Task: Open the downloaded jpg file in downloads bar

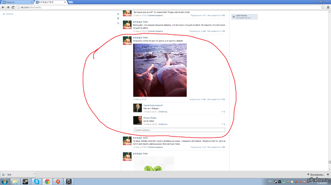Action: [17, 174]
